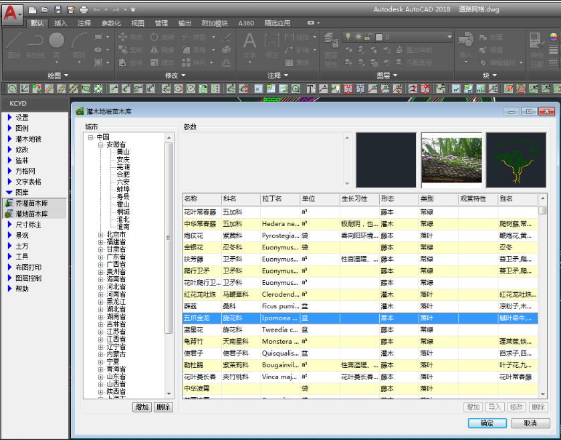This screenshot has height=440, width=561.
Task: Expand the 北京市 tree node
Action: (100, 235)
